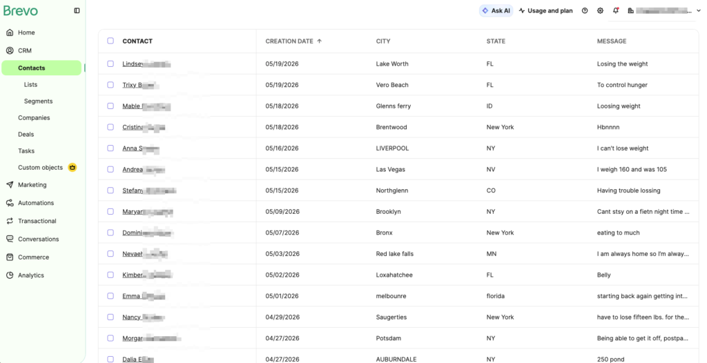This screenshot has height=363, width=707.
Task: Open the Usage and plan link
Action: (x=545, y=11)
